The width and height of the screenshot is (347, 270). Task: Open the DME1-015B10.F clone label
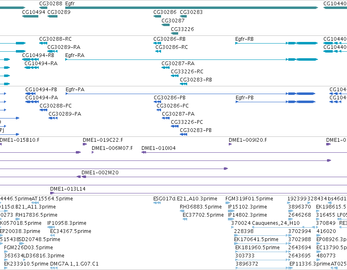[x=20, y=140]
